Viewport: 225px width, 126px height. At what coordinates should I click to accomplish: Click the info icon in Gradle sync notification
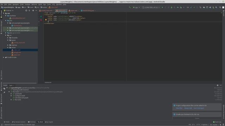coord(174,114)
